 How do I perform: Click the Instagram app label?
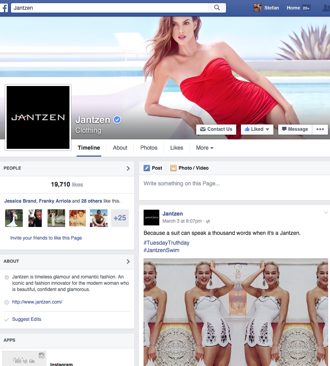(x=61, y=364)
